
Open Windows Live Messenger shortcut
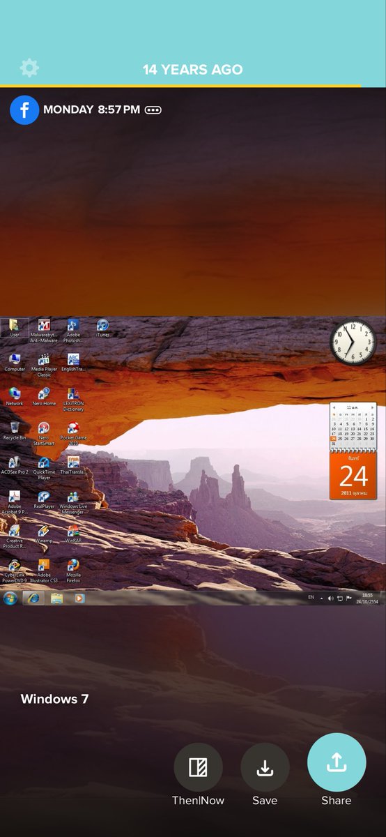click(73, 502)
